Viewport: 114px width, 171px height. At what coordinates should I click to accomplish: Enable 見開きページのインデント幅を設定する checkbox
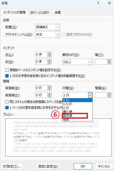coord(7,70)
